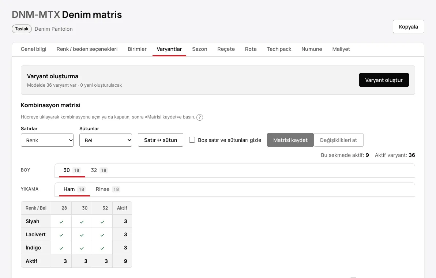
Task: Click the Siyah row header
Action: tap(36, 222)
